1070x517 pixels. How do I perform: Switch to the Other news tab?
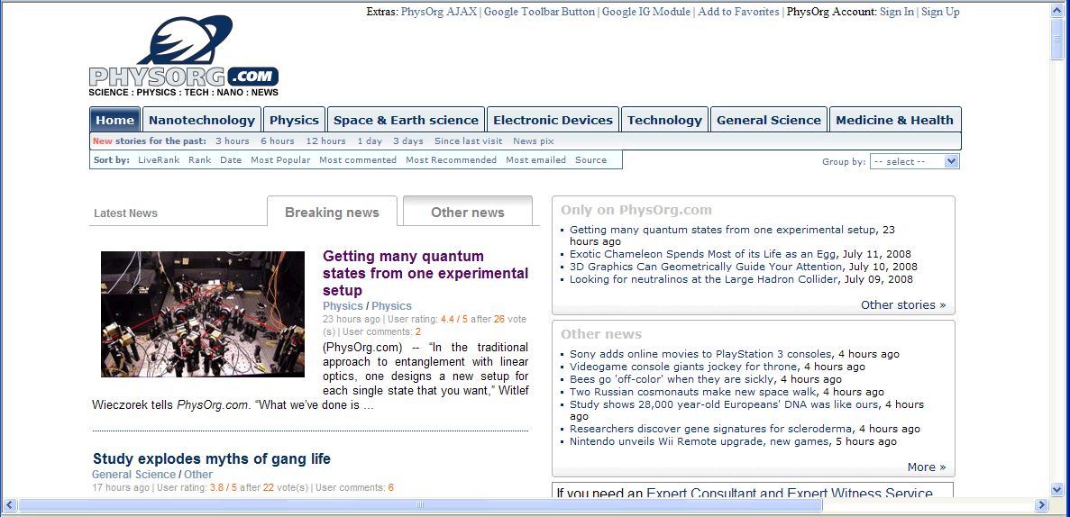[468, 213]
